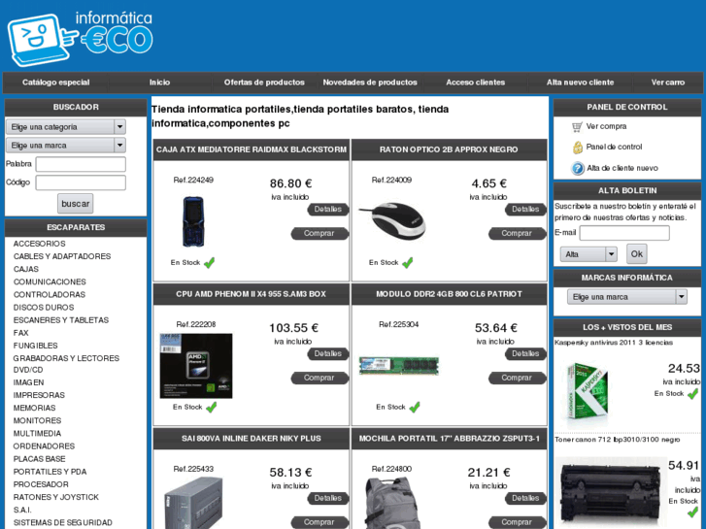
Task: Open the Ver compra link
Action: [607, 126]
